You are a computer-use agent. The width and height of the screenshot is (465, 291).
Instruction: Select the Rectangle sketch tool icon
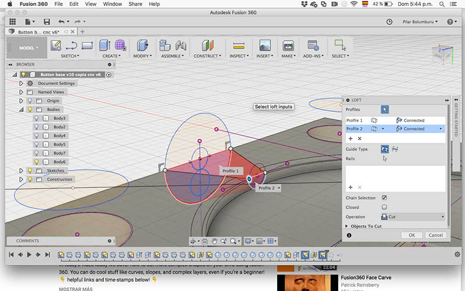87,45
